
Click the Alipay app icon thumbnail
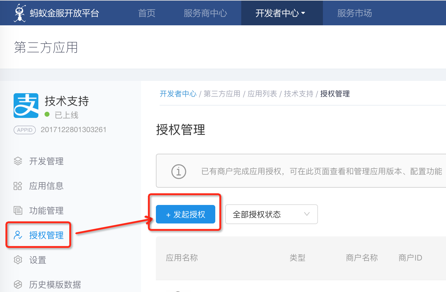click(x=26, y=106)
